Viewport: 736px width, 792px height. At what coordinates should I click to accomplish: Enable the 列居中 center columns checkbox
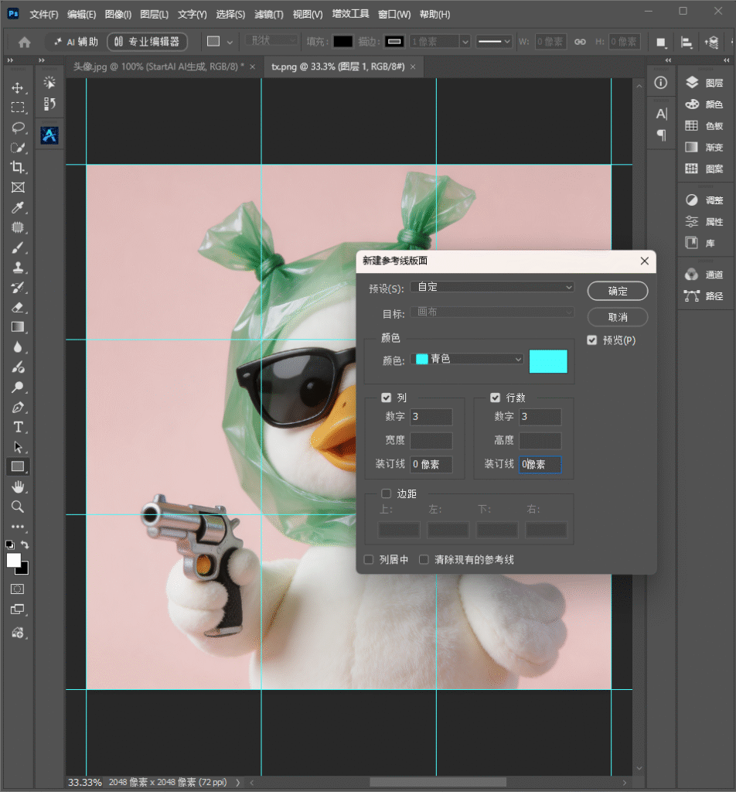[x=369, y=560]
